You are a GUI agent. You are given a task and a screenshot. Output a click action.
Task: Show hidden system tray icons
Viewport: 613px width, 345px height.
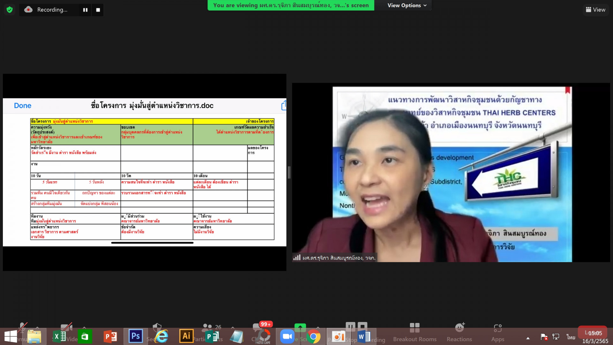(x=528, y=338)
